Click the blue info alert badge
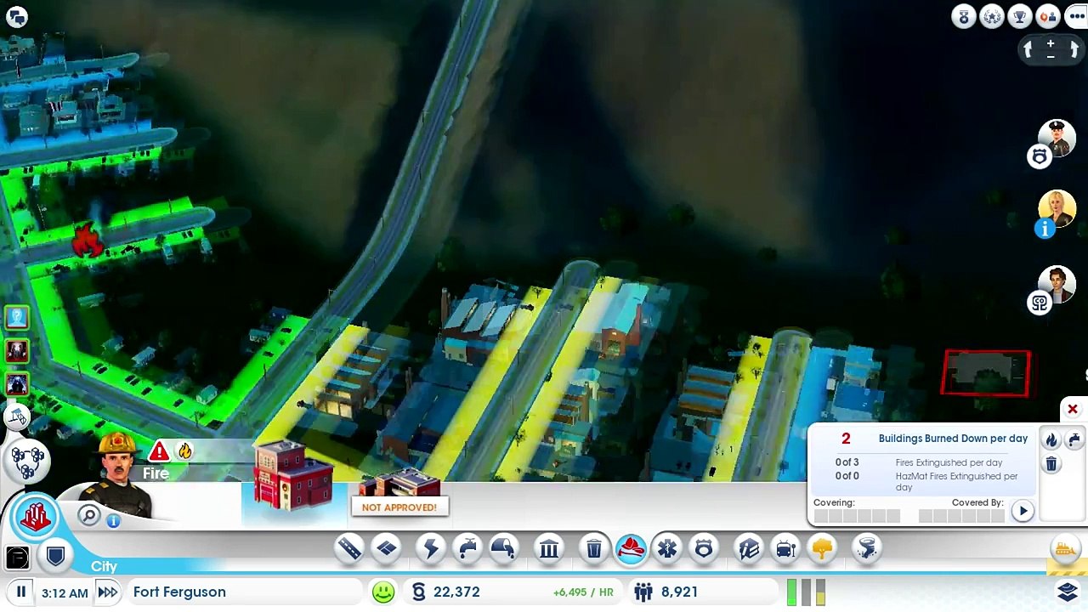The width and height of the screenshot is (1088, 612). click(1045, 228)
